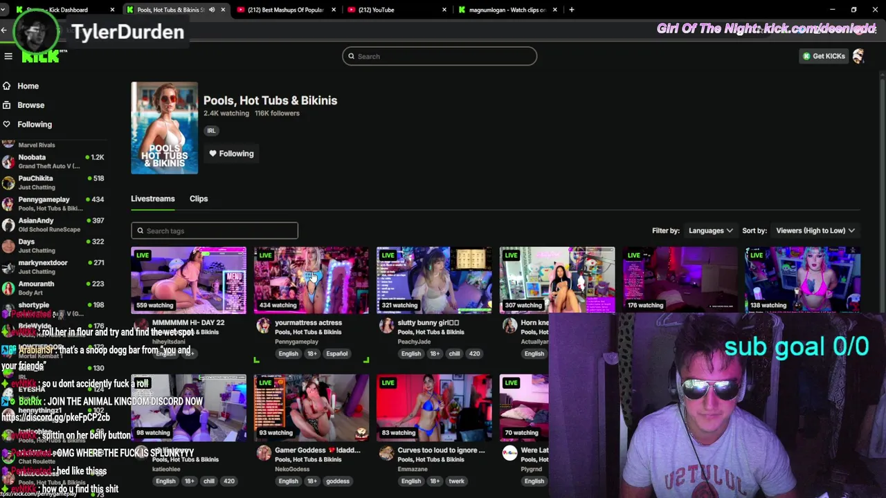Open Pennygameplay in the followed channels list
Screen dimensions: 886x498
(53, 203)
